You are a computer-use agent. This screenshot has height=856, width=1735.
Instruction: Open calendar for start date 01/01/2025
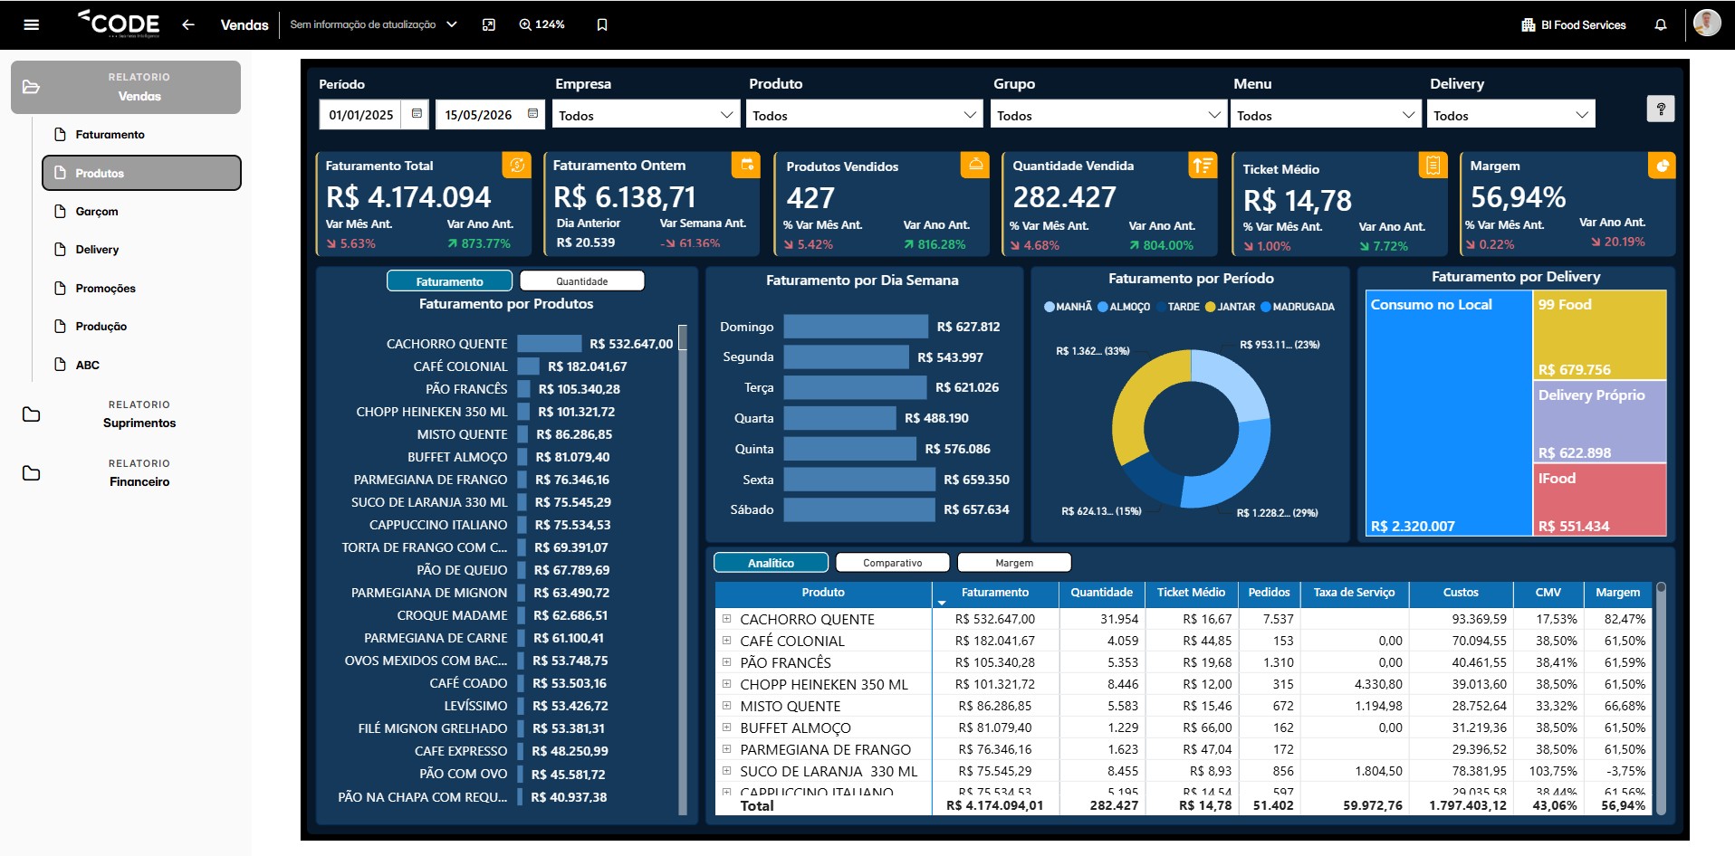click(x=417, y=114)
